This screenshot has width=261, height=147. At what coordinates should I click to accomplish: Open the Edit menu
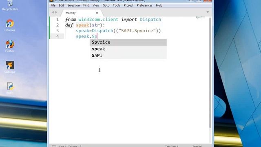coord(61,5)
